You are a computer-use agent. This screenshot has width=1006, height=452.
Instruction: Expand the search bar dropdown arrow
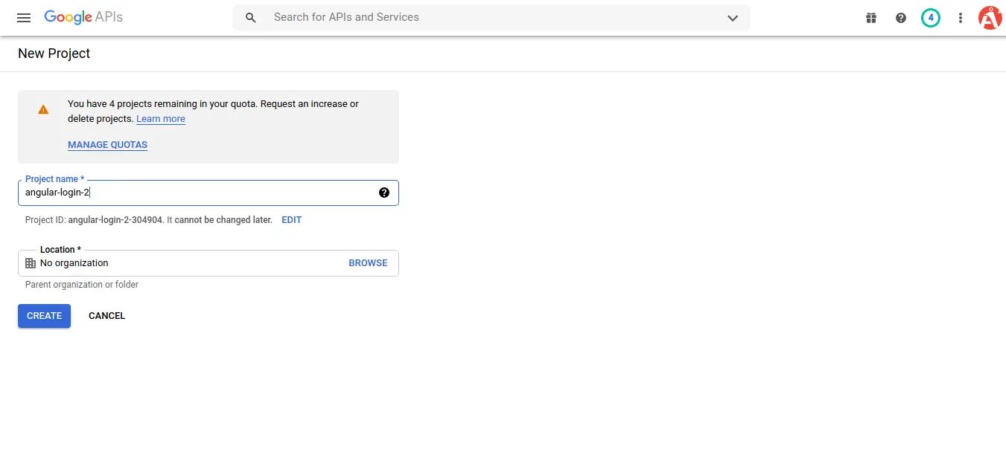coord(732,18)
